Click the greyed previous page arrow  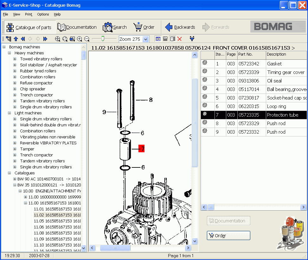click(x=30, y=39)
